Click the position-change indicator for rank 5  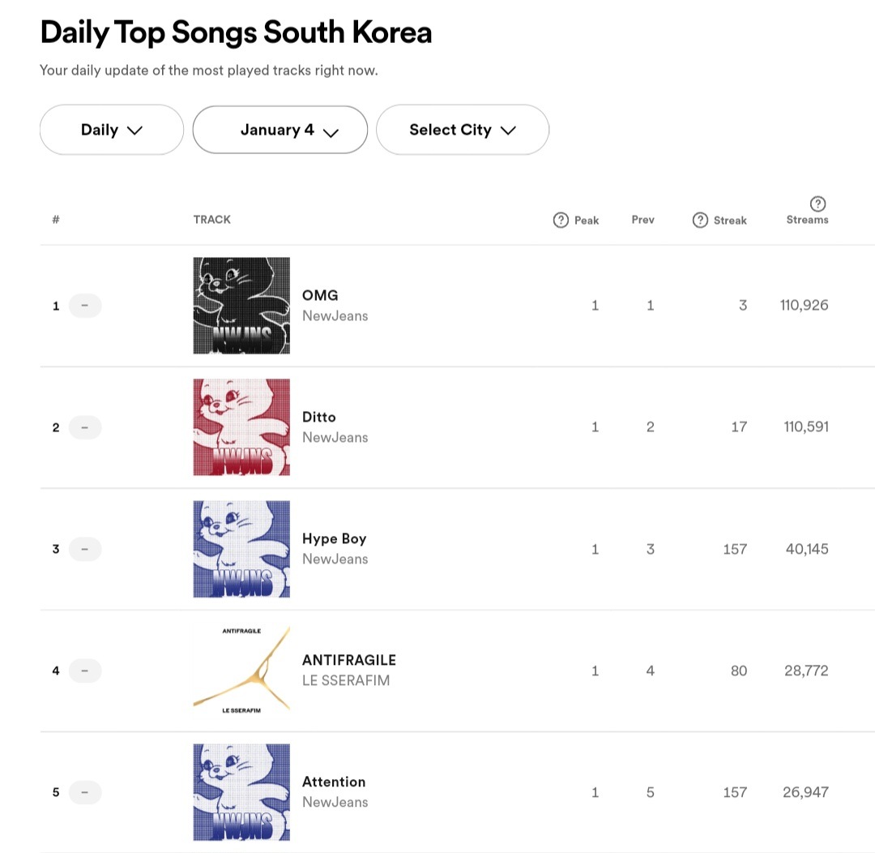pyautogui.click(x=85, y=792)
